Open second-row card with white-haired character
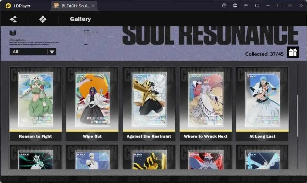This screenshot has width=307, height=183. (92, 157)
